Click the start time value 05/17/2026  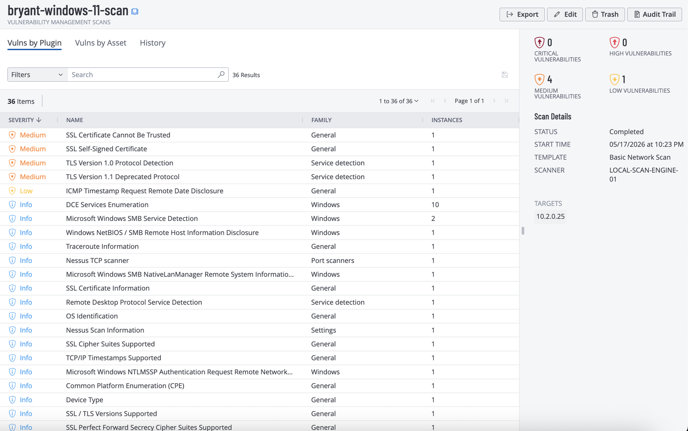pos(646,144)
